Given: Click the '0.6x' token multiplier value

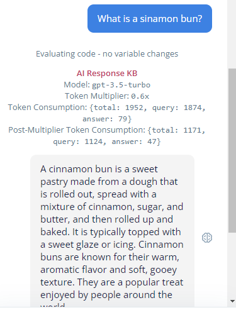Looking at the screenshot, I should (140, 96).
